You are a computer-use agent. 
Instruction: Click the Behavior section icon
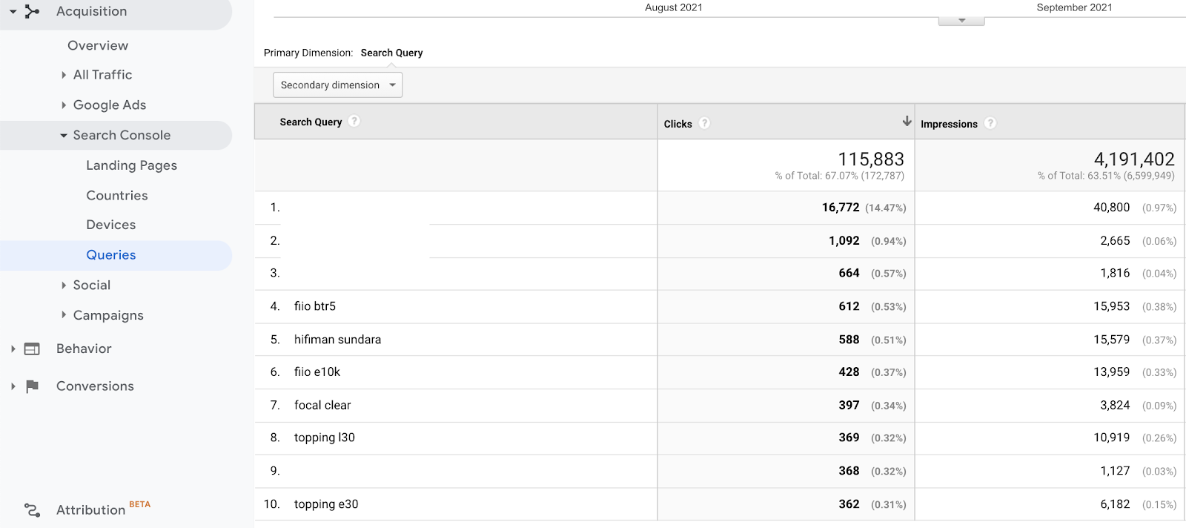tap(32, 349)
